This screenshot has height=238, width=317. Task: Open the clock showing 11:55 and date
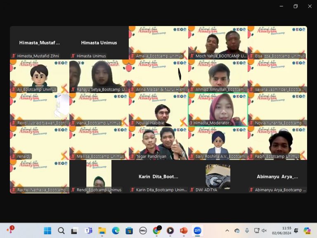click(x=282, y=231)
